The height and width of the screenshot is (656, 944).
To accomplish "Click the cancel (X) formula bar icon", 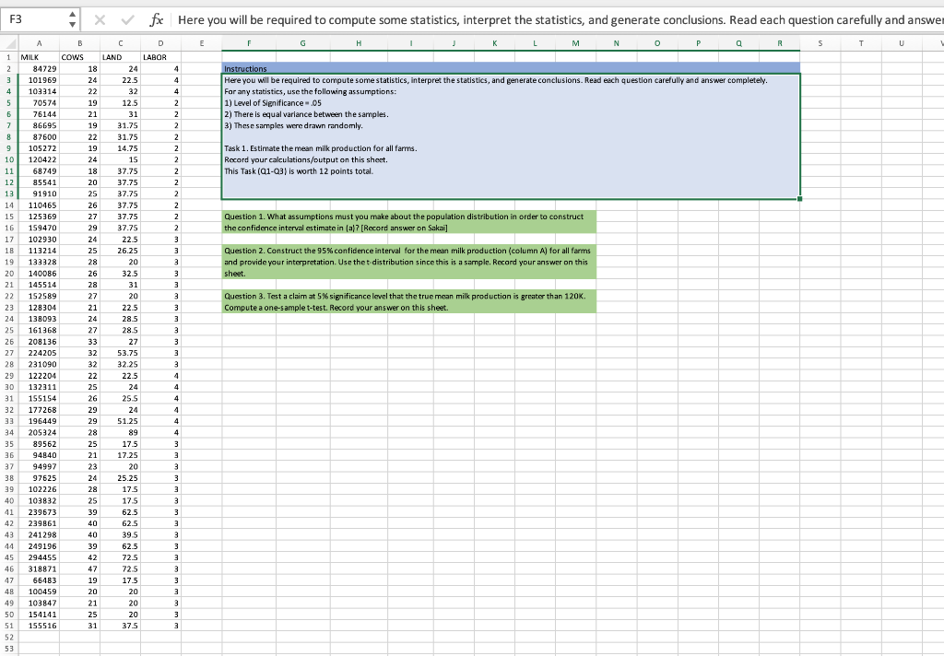I will (x=100, y=20).
